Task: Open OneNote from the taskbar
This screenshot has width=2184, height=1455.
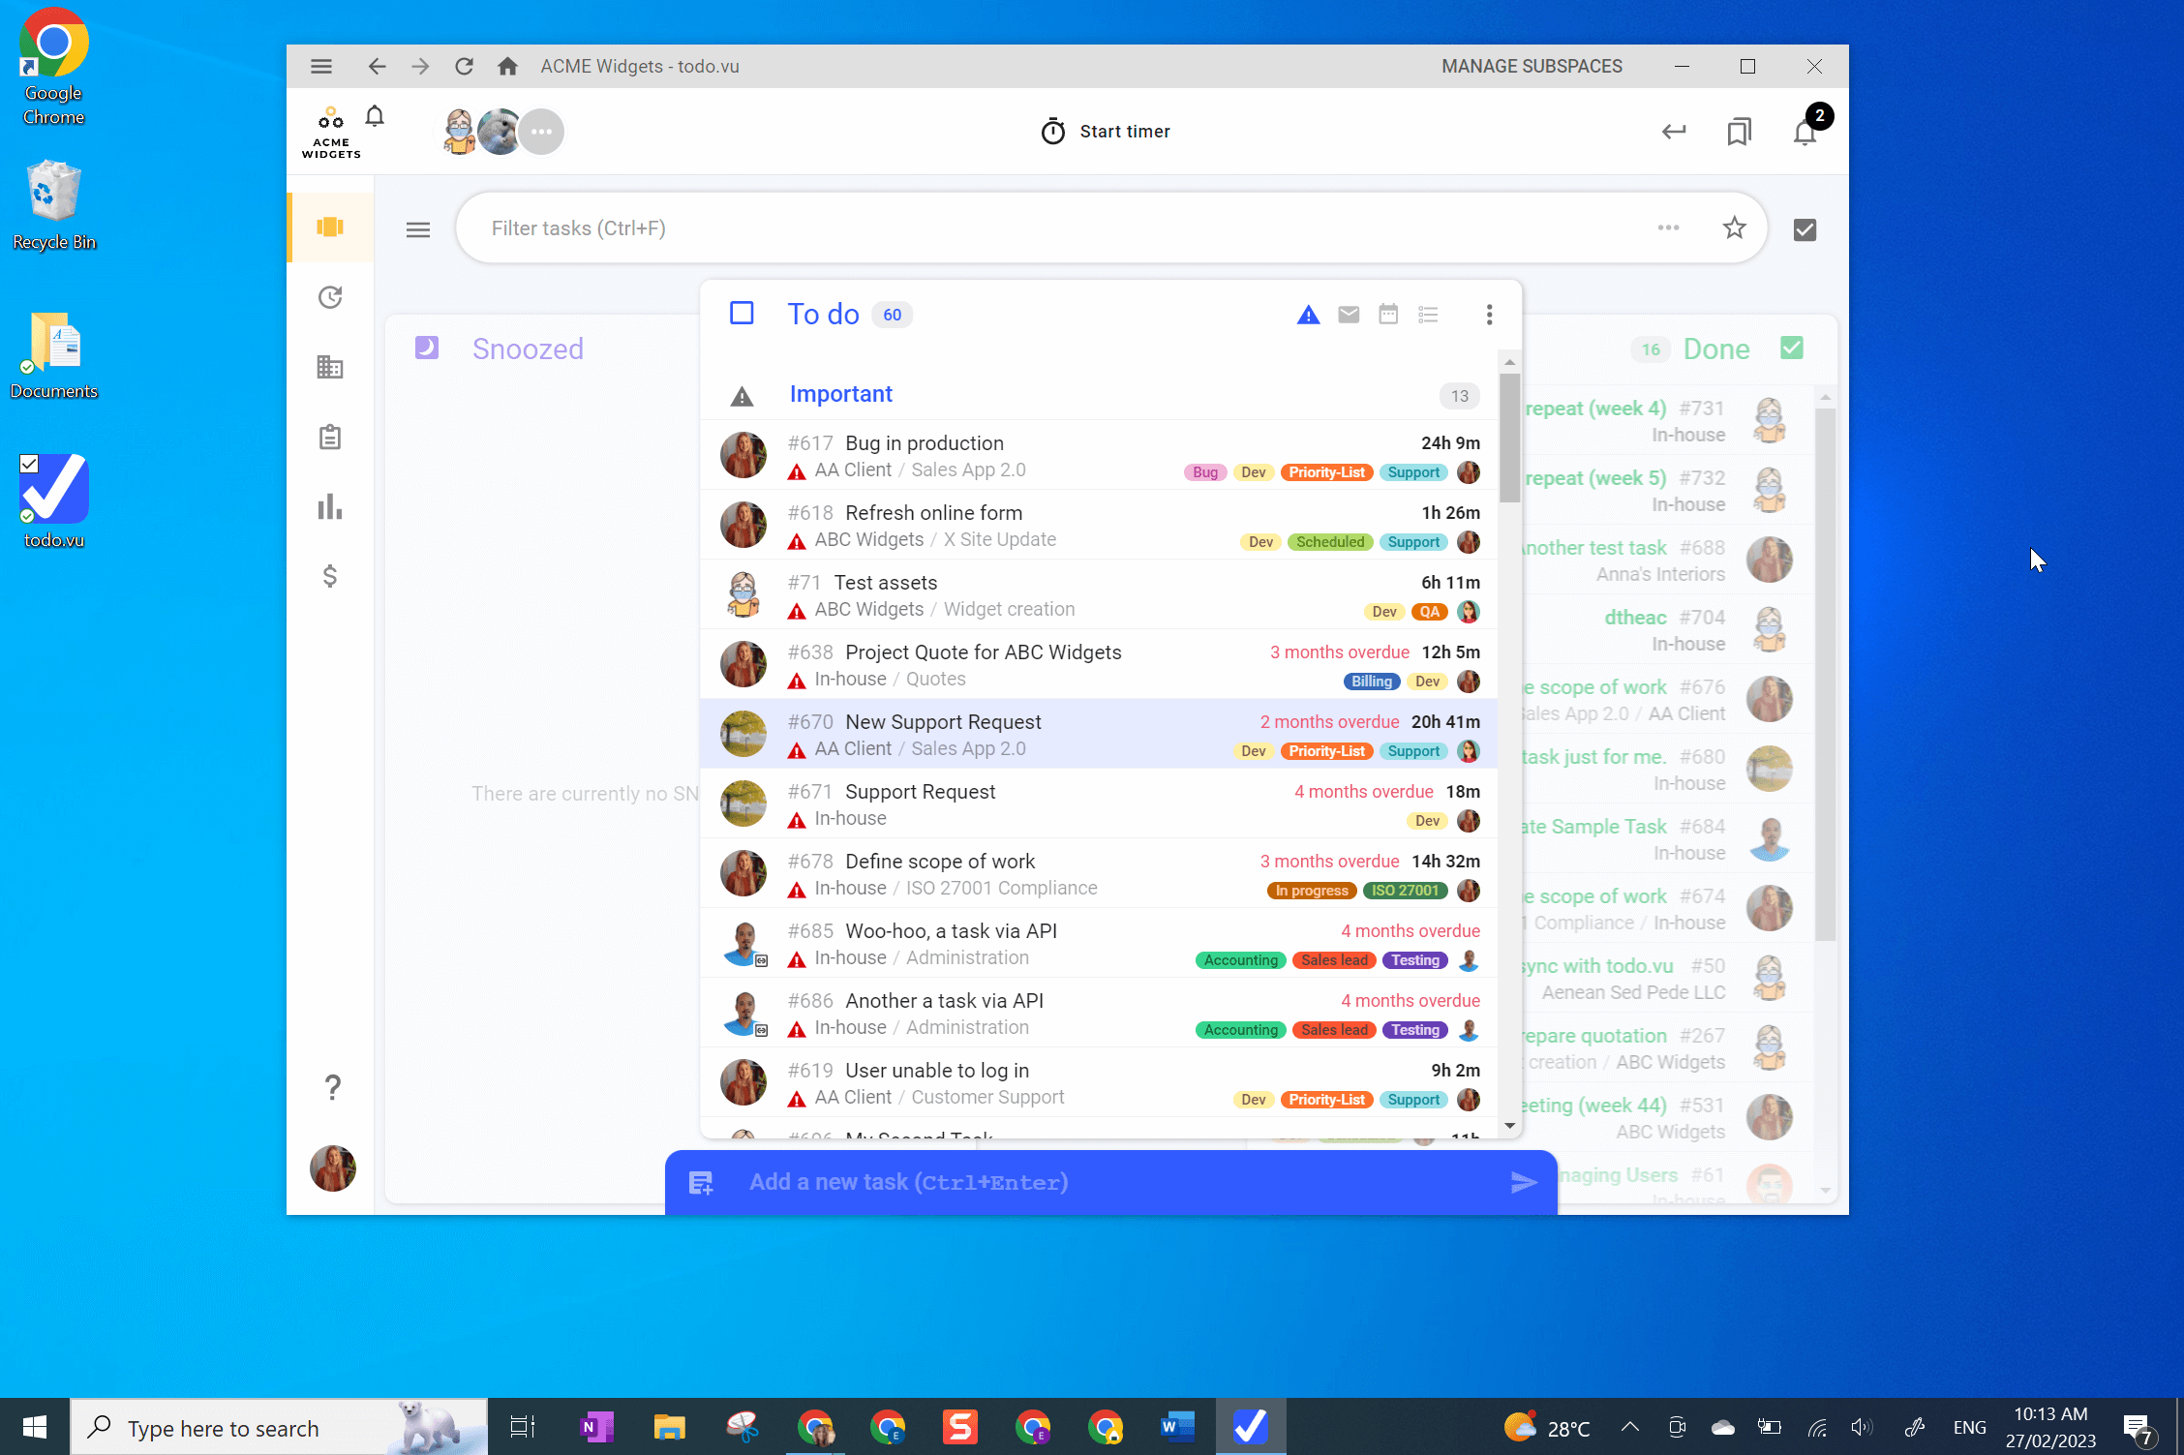Action: pos(596,1427)
